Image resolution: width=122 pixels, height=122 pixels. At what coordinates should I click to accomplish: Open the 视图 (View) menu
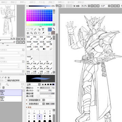pyautogui.click(x=61, y=2)
